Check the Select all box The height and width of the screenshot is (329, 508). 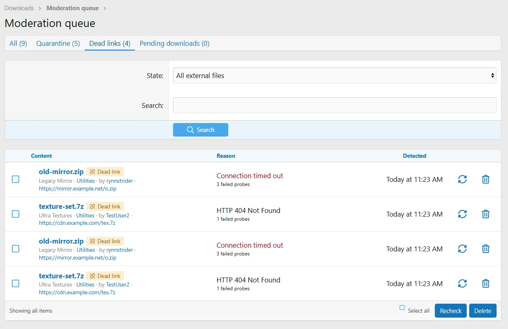(x=402, y=308)
